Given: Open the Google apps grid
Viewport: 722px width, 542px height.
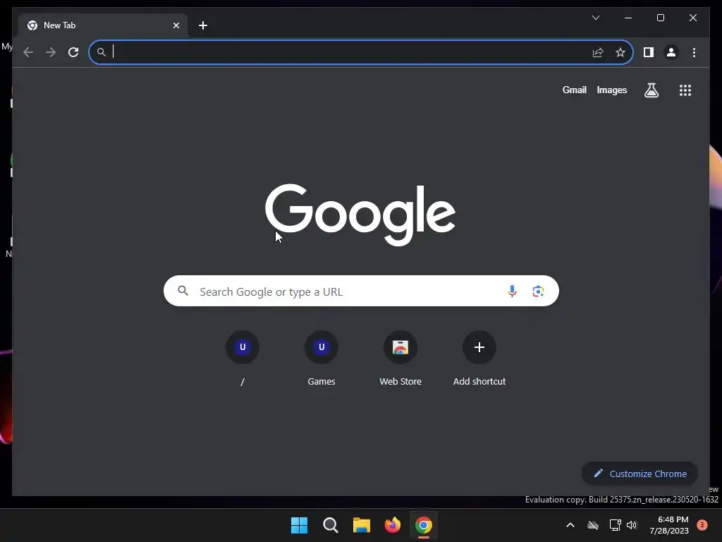Looking at the screenshot, I should [x=685, y=90].
